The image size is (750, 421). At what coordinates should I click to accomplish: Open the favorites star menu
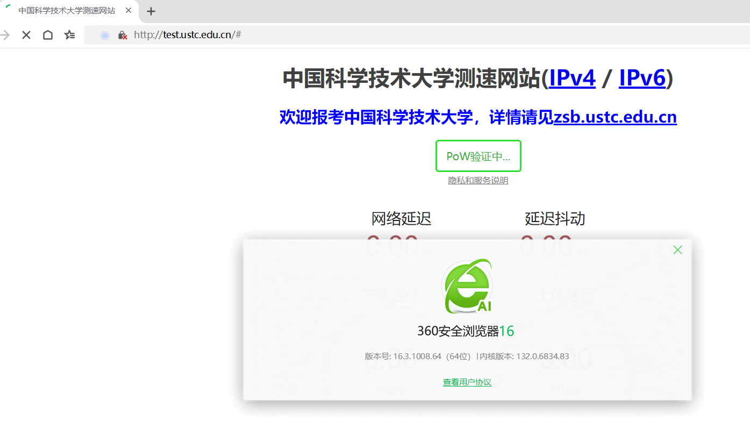coord(69,35)
